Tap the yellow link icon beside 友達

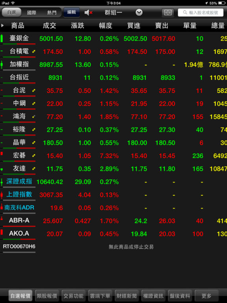(34, 169)
